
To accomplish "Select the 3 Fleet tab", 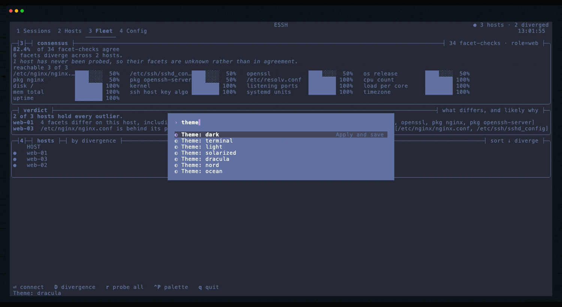I will click(100, 31).
